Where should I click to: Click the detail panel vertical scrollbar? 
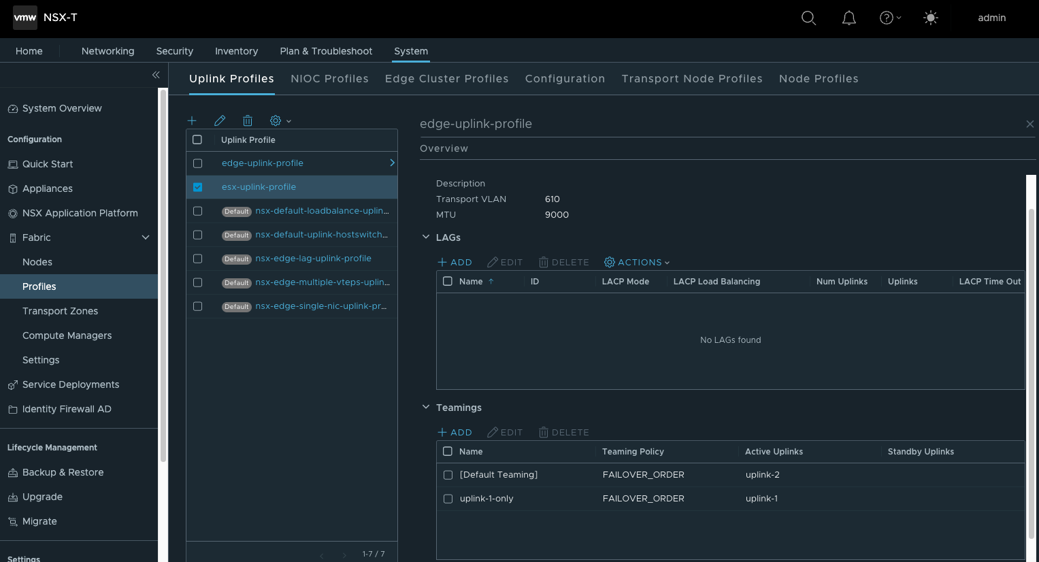pos(1032,374)
